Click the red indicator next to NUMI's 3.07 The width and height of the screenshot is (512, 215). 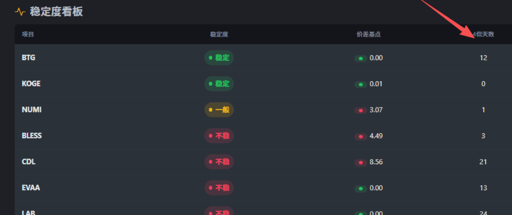[361, 110]
